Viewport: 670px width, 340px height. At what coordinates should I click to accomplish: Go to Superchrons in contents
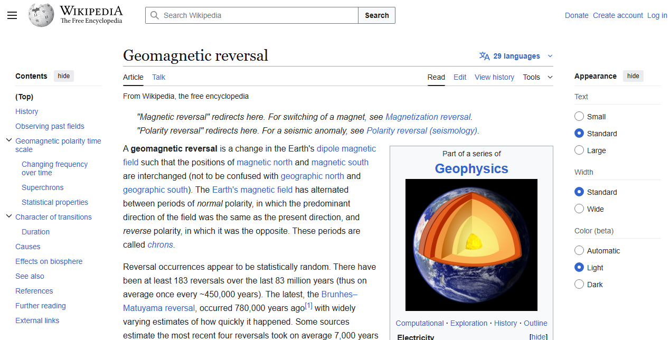[x=43, y=187]
